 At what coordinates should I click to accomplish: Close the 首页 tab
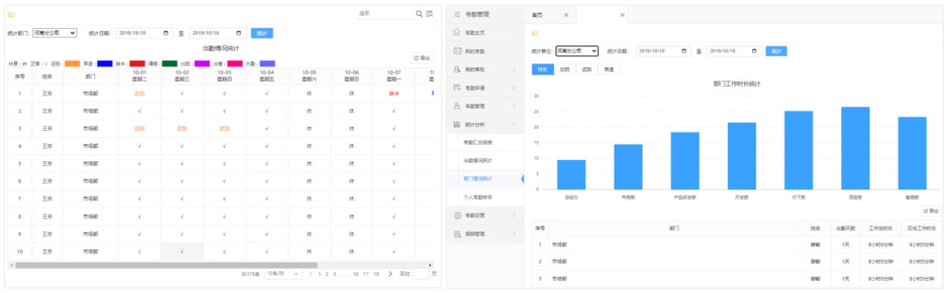click(x=566, y=15)
